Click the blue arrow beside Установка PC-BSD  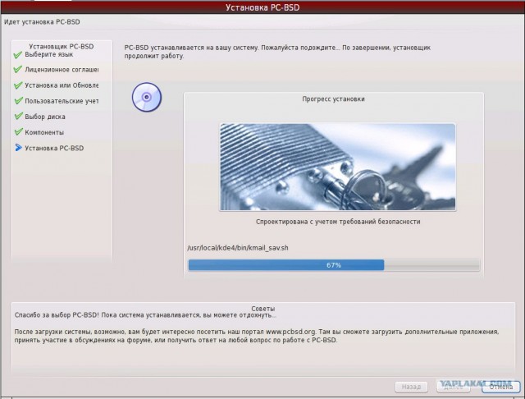[x=18, y=148]
